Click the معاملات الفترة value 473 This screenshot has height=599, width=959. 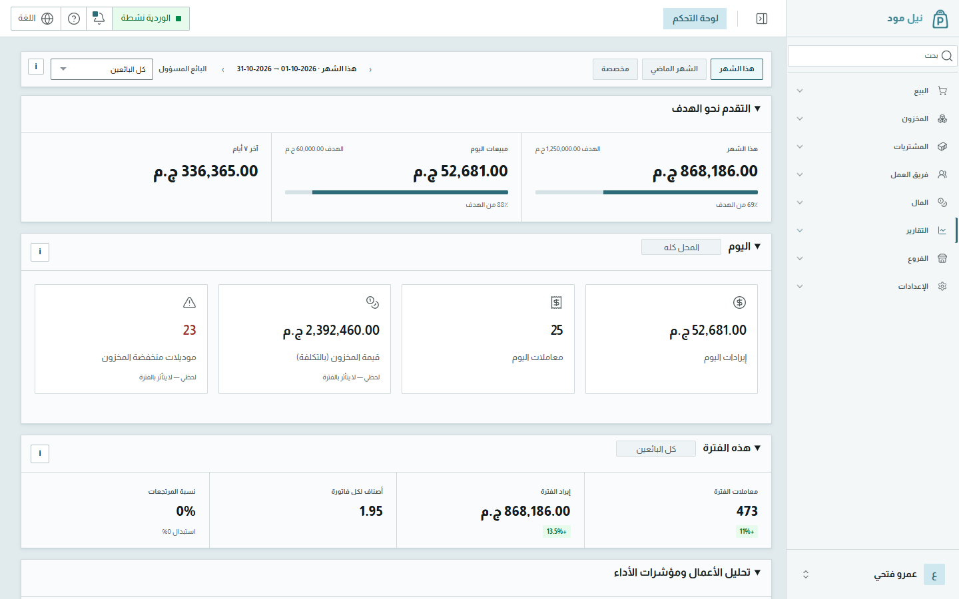click(747, 511)
